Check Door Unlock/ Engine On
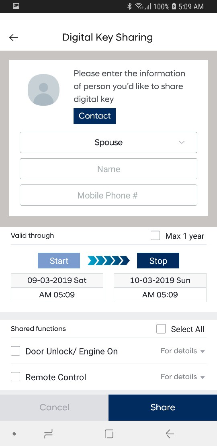217x446 pixels. pos(15,351)
